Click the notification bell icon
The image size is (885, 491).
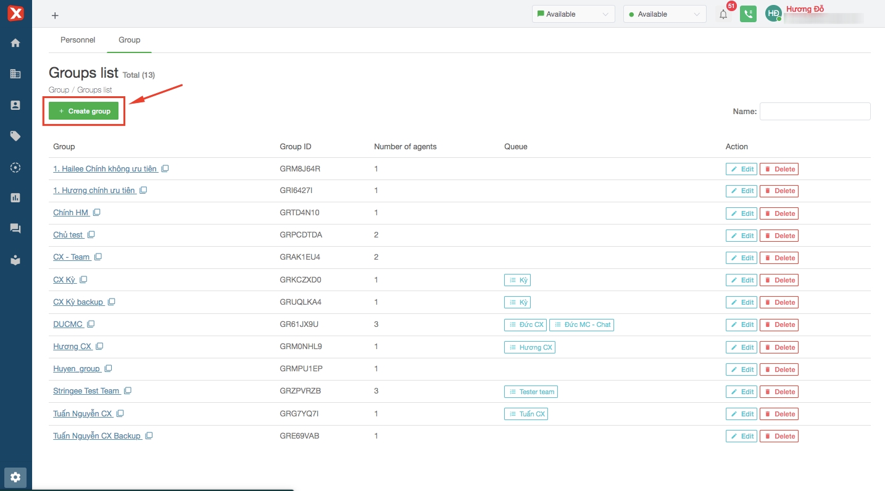[723, 14]
